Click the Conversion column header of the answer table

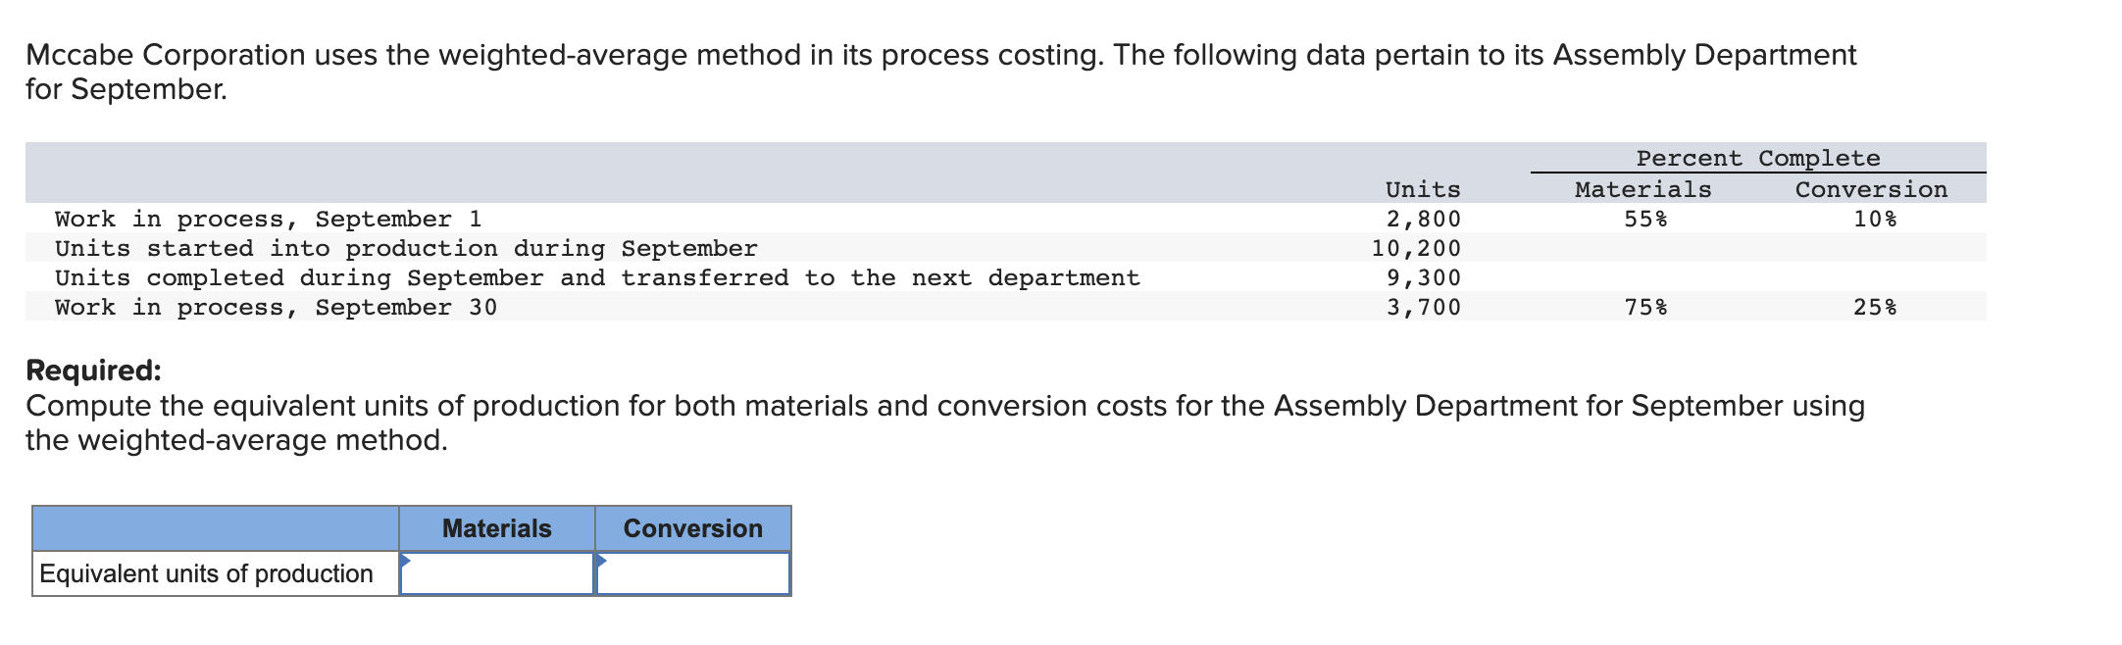(691, 528)
